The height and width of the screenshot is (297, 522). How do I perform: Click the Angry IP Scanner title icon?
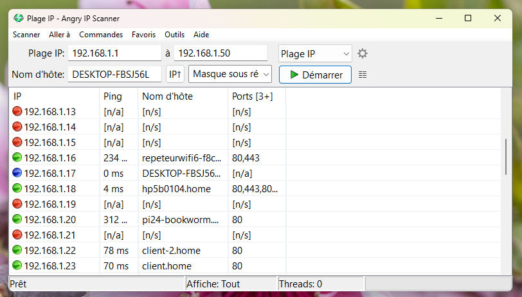19,18
